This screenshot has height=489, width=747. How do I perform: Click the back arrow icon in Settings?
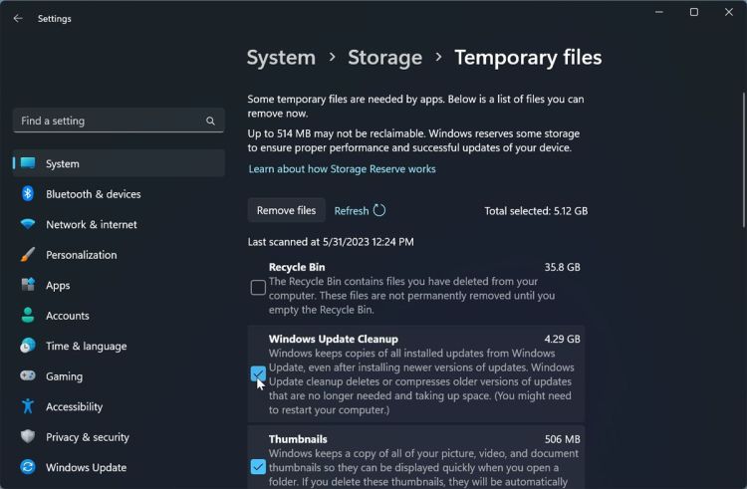tap(18, 18)
